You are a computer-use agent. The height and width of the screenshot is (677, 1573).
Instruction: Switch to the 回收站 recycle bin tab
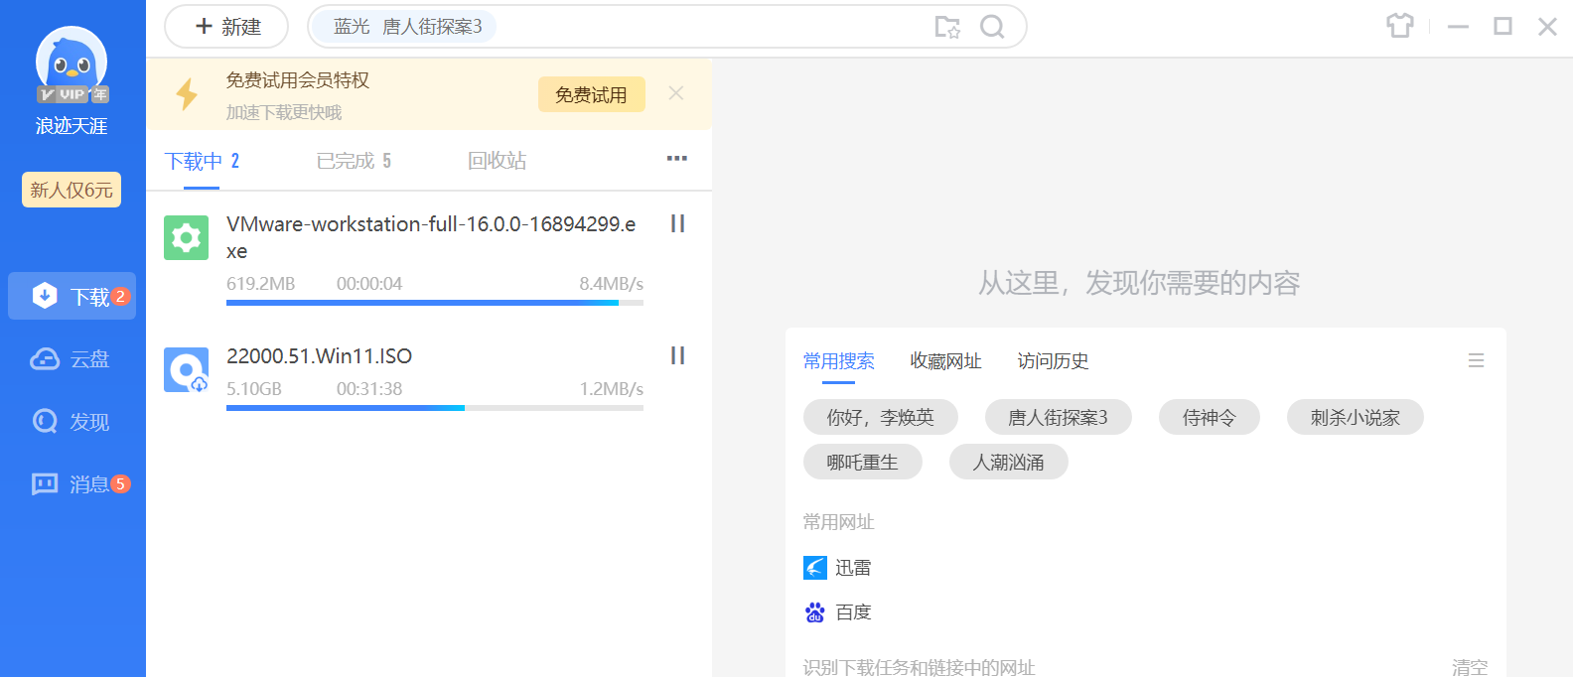[497, 161]
